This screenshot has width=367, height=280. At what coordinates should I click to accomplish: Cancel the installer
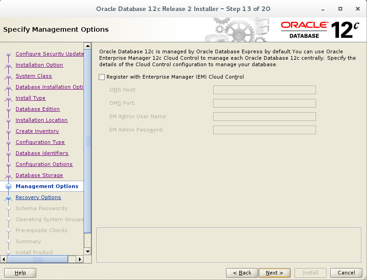pyautogui.click(x=346, y=273)
